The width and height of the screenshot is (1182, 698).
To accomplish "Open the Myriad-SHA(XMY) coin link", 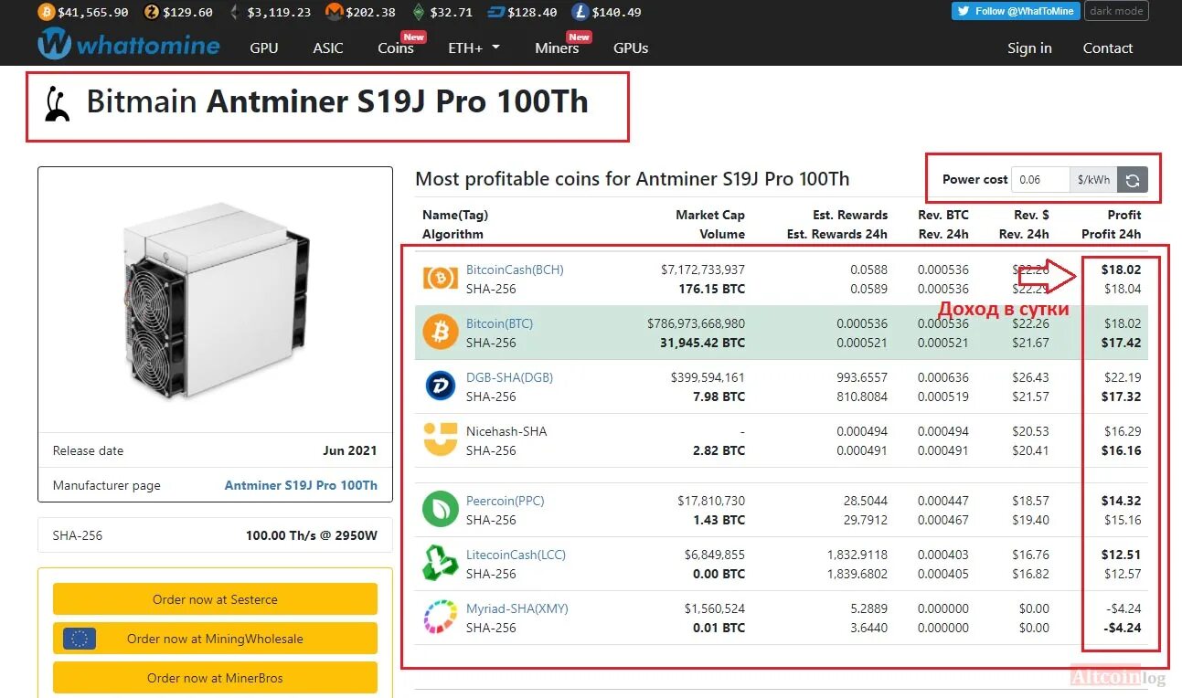I will 516,608.
